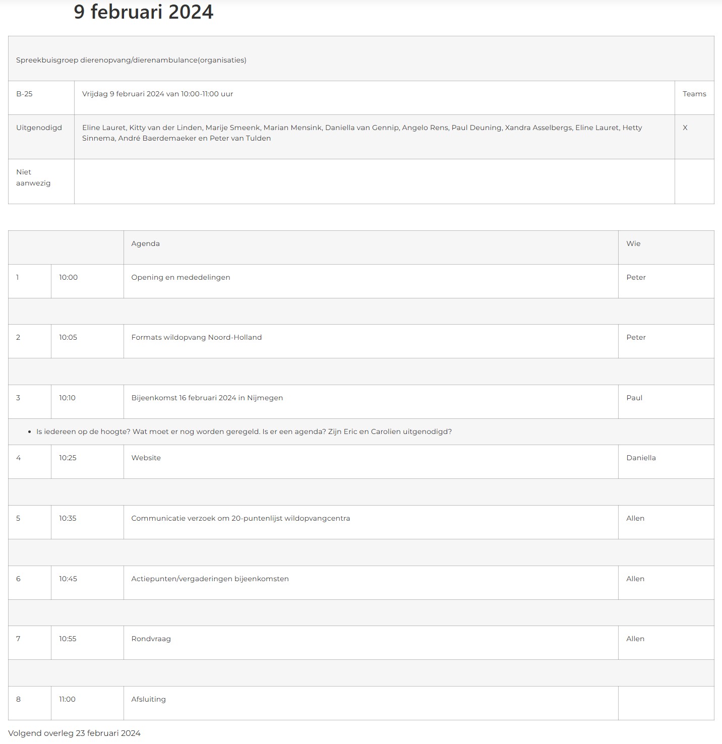The height and width of the screenshot is (744, 722).
Task: Select the Spreekbuisgroep dierenopvang header row
Action: (361, 58)
